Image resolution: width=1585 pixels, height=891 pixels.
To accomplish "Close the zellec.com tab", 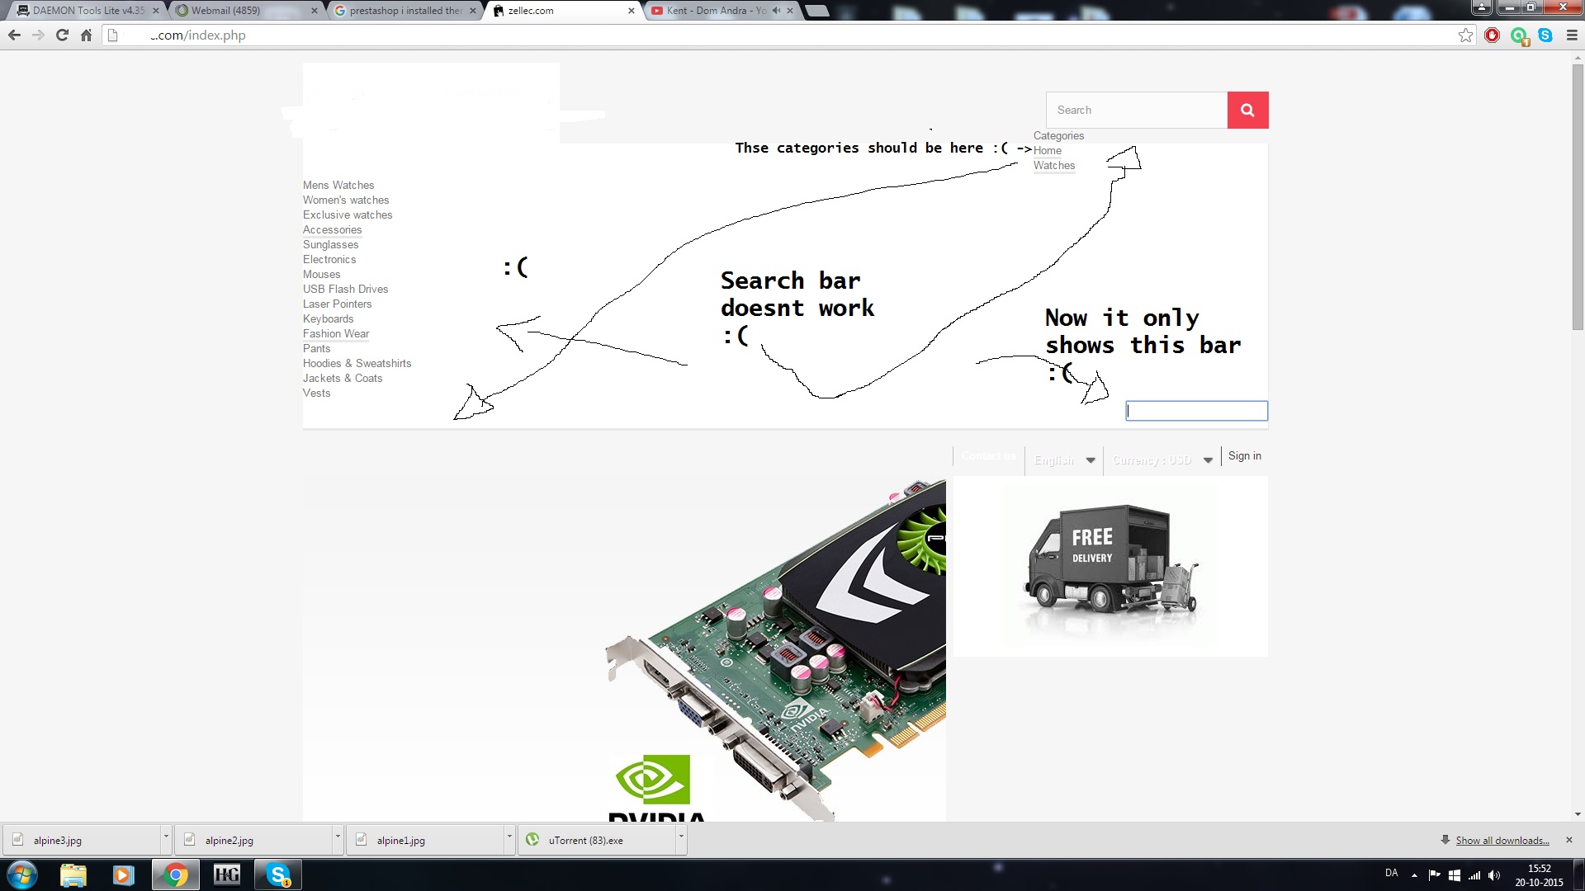I will pos(632,11).
